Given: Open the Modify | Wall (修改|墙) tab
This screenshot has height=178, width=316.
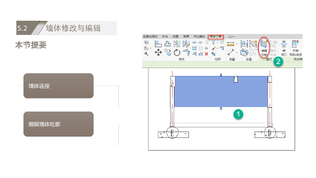Looking at the screenshot, I should coord(215,36).
